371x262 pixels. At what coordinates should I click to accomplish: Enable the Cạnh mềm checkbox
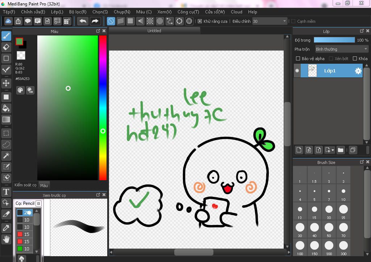[293, 21]
